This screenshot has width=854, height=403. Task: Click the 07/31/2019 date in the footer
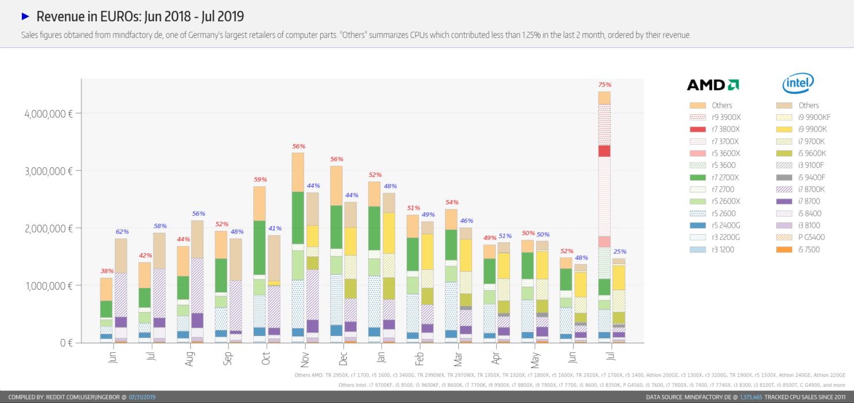point(142,397)
